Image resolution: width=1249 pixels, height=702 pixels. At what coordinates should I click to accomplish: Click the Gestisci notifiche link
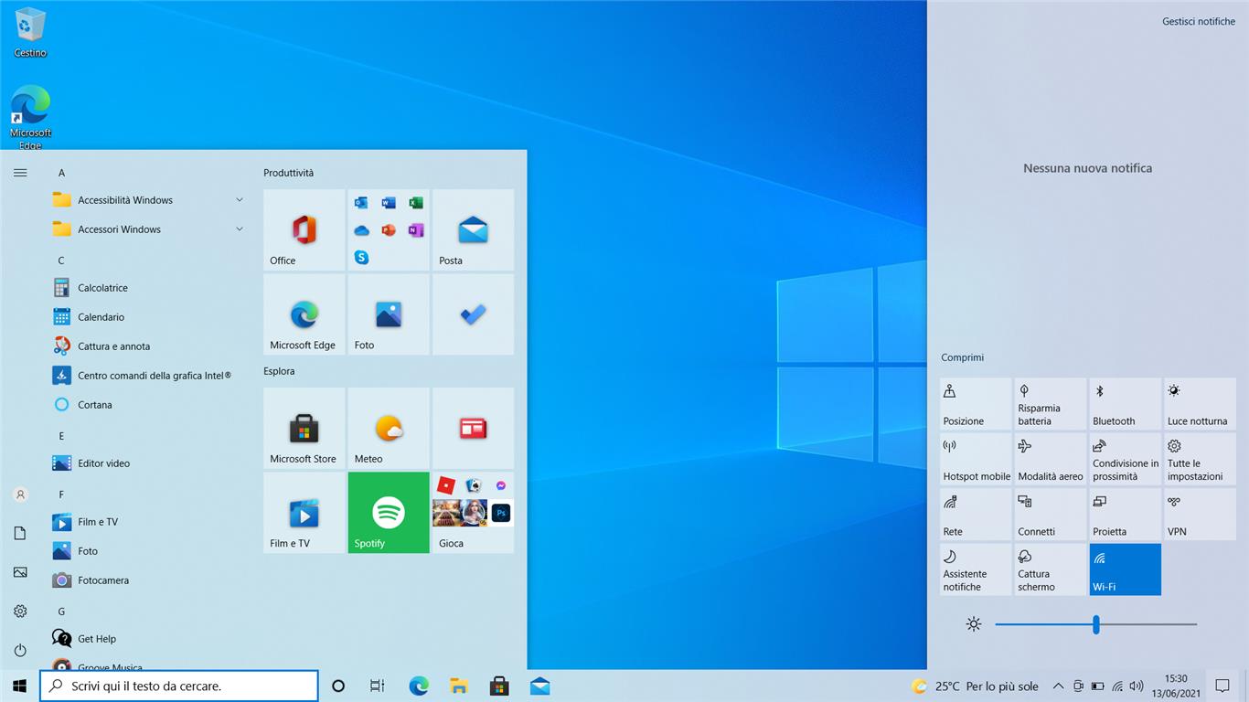pos(1198,21)
